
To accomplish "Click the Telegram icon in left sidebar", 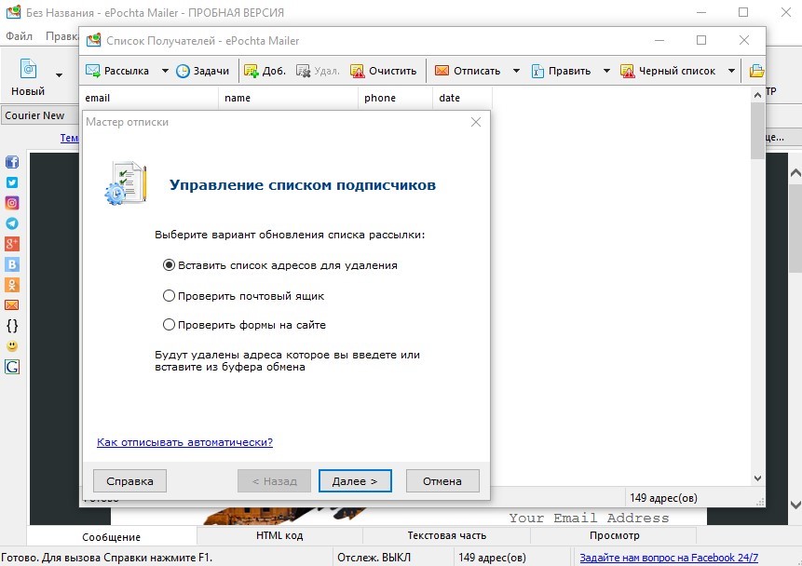I will point(12,223).
